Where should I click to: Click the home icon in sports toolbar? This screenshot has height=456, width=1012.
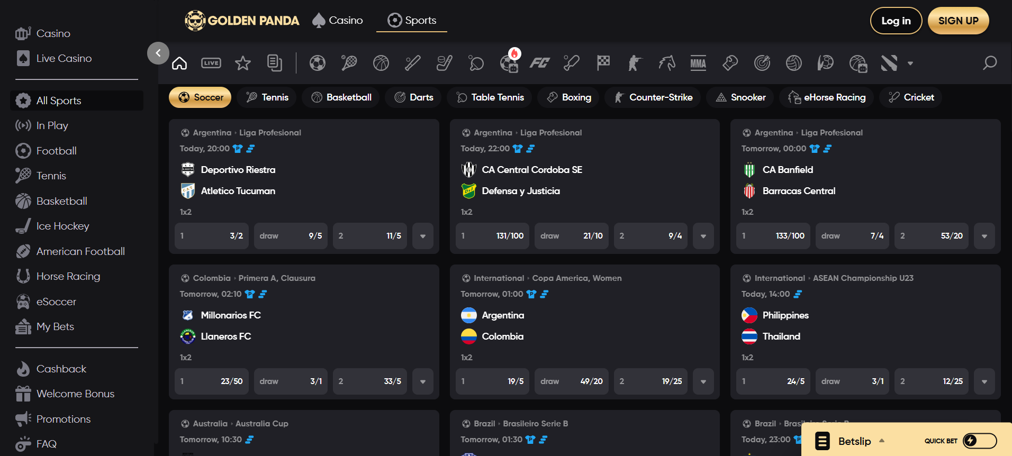(179, 63)
